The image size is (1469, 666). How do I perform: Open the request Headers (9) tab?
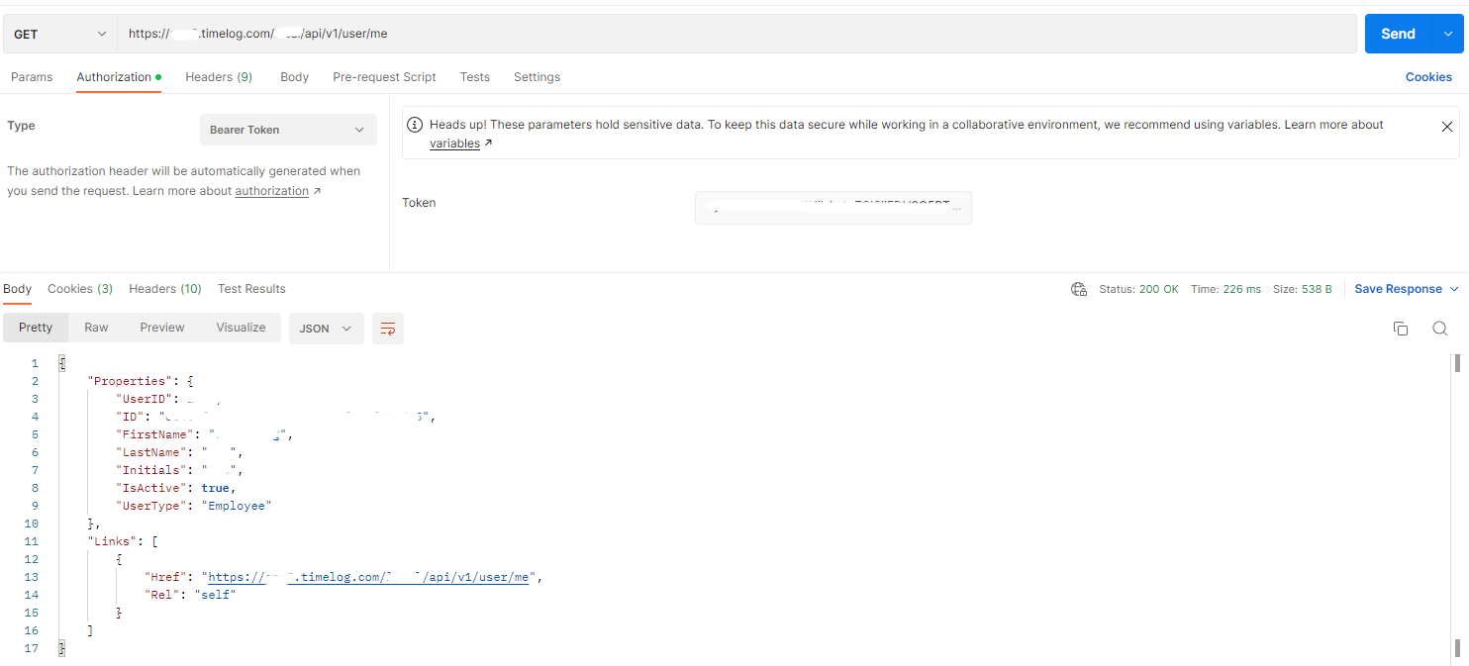point(219,77)
